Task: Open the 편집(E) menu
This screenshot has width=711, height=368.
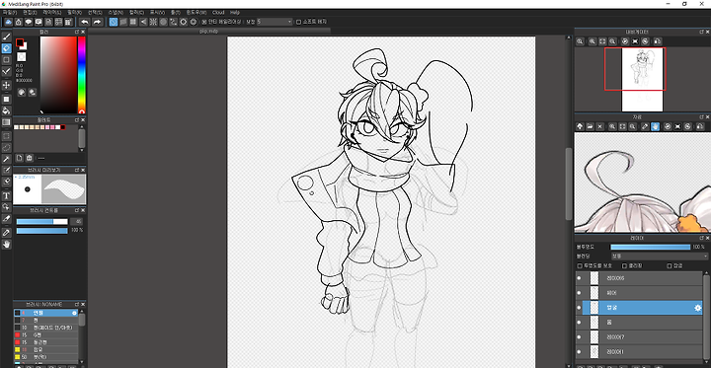Action: pos(30,12)
